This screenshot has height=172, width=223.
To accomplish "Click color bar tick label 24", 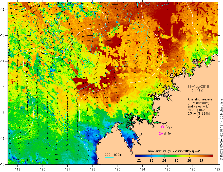I will (164, 161).
